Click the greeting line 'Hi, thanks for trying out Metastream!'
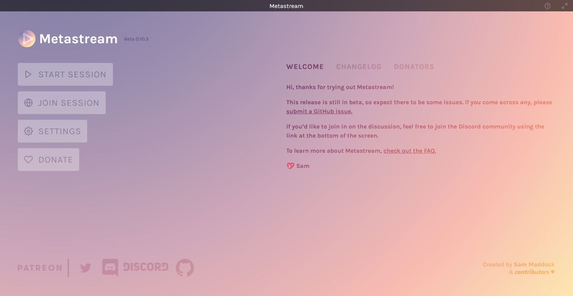 340,87
